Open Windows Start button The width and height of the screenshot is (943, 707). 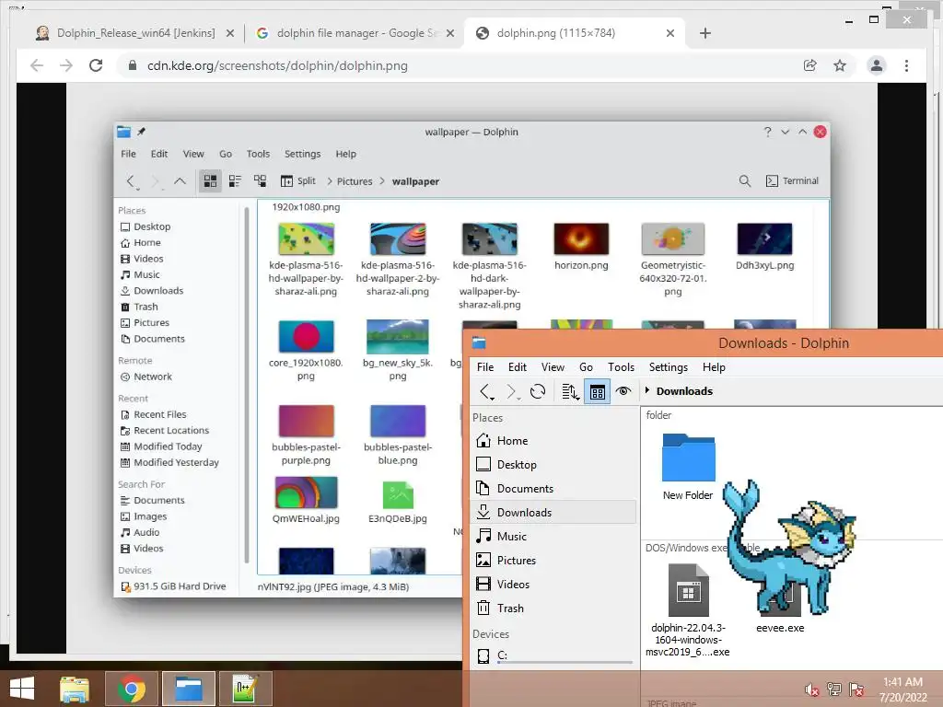point(22,689)
